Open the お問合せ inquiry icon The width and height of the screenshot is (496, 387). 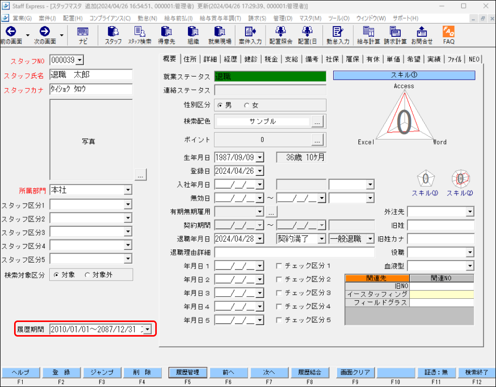[422, 32]
